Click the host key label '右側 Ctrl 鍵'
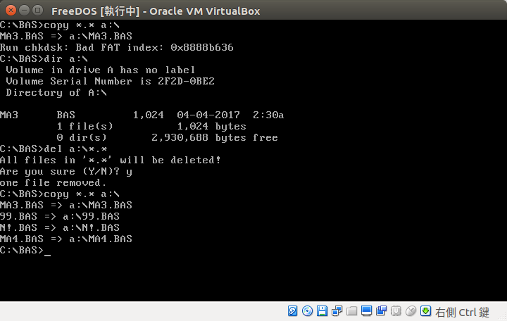507x321 pixels. coord(462,312)
